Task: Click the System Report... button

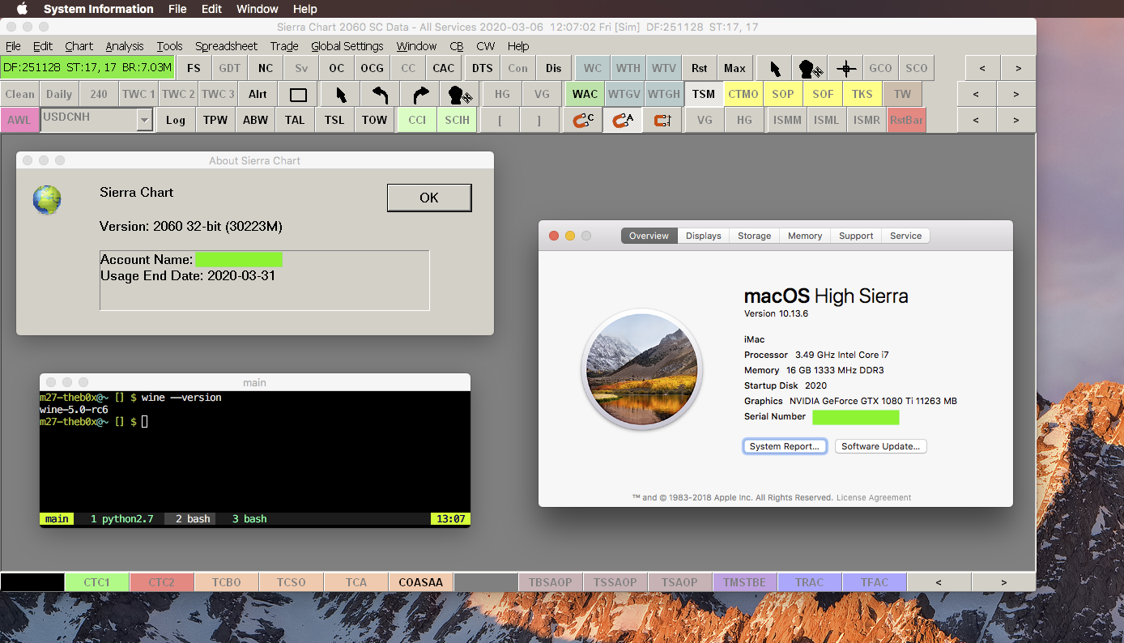Action: 785,446
